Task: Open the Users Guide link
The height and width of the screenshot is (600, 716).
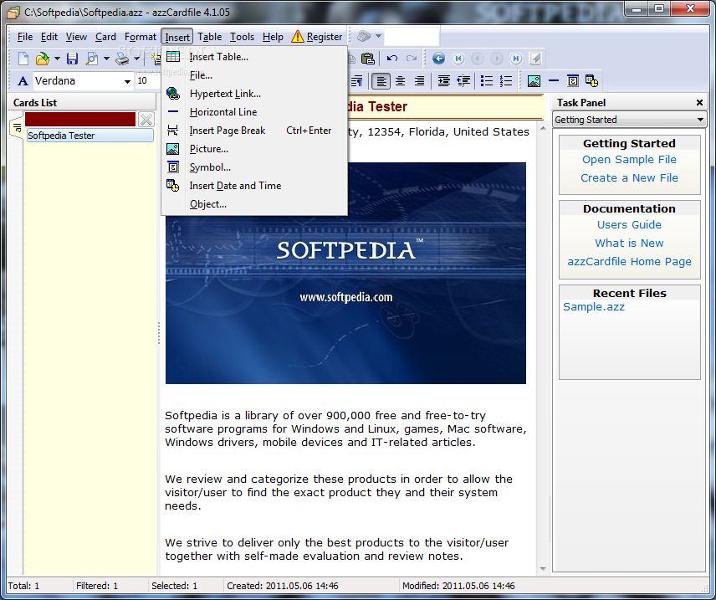Action: click(629, 225)
